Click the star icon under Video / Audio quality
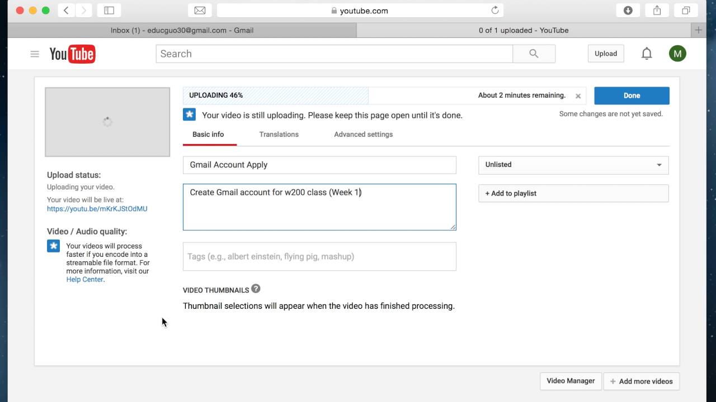Image resolution: width=716 pixels, height=402 pixels. click(53, 246)
